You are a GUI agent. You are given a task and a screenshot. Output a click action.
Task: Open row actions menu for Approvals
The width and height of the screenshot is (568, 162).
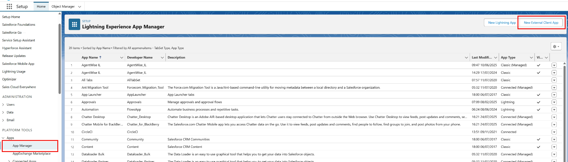554,102
